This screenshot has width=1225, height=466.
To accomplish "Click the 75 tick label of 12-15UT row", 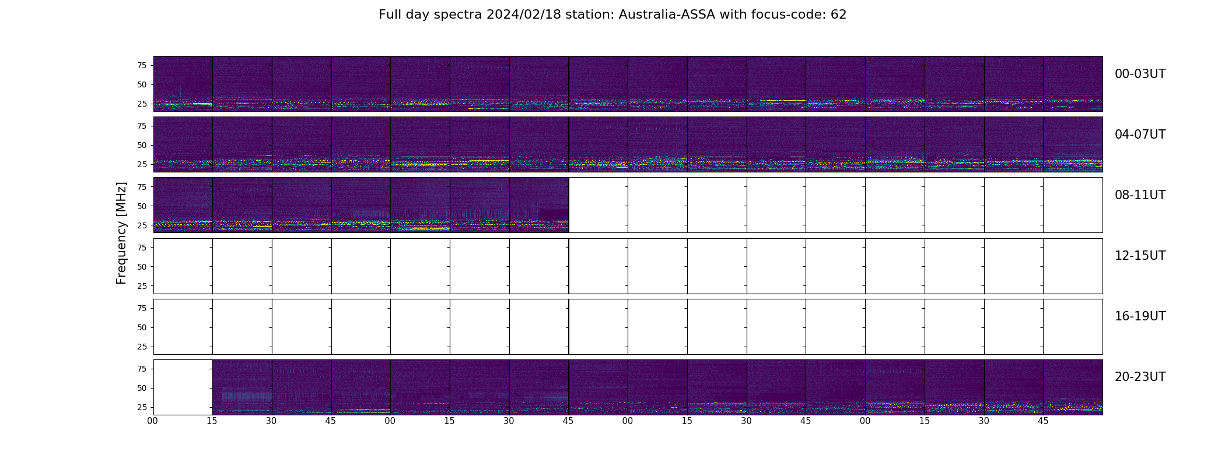I will tap(142, 247).
